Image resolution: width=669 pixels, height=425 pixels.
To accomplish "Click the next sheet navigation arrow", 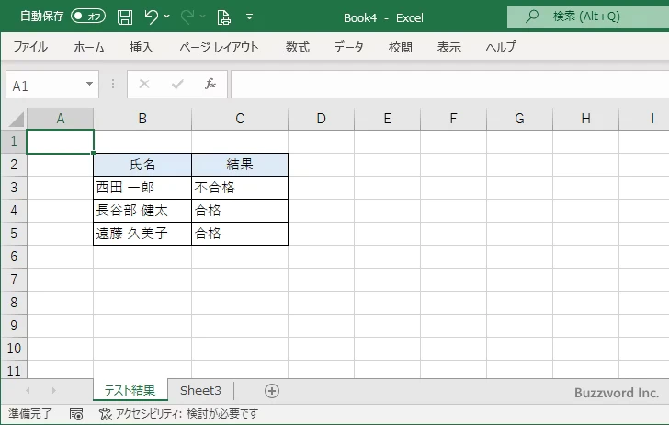I will [53, 390].
